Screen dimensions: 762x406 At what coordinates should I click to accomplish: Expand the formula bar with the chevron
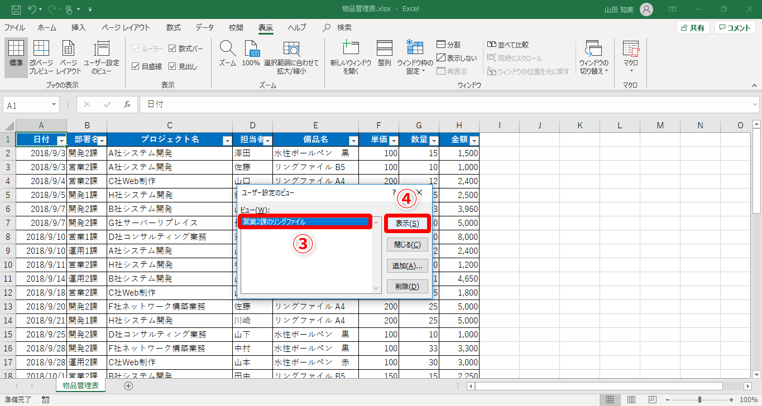coord(755,104)
